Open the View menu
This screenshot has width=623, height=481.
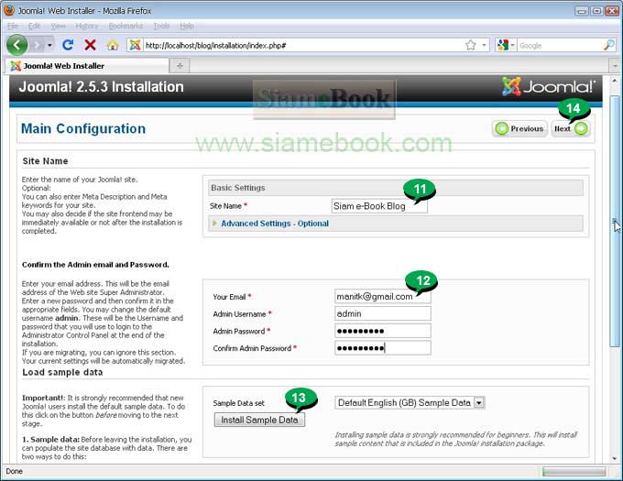(58, 27)
